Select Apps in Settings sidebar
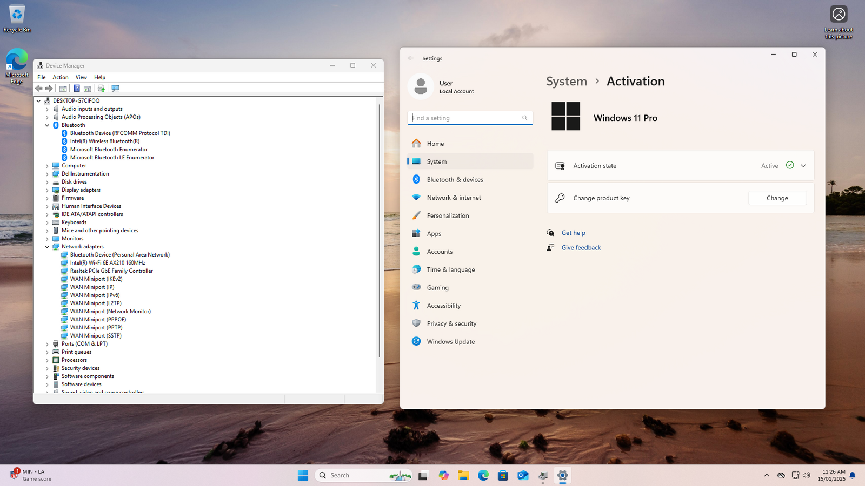This screenshot has height=486, width=865. click(470, 233)
